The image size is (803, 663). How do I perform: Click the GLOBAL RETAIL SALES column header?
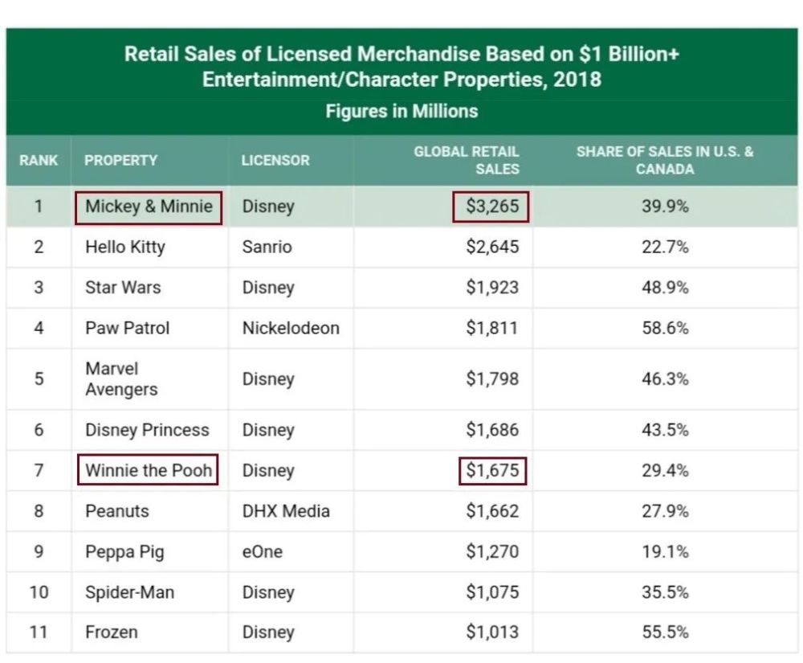point(467,160)
